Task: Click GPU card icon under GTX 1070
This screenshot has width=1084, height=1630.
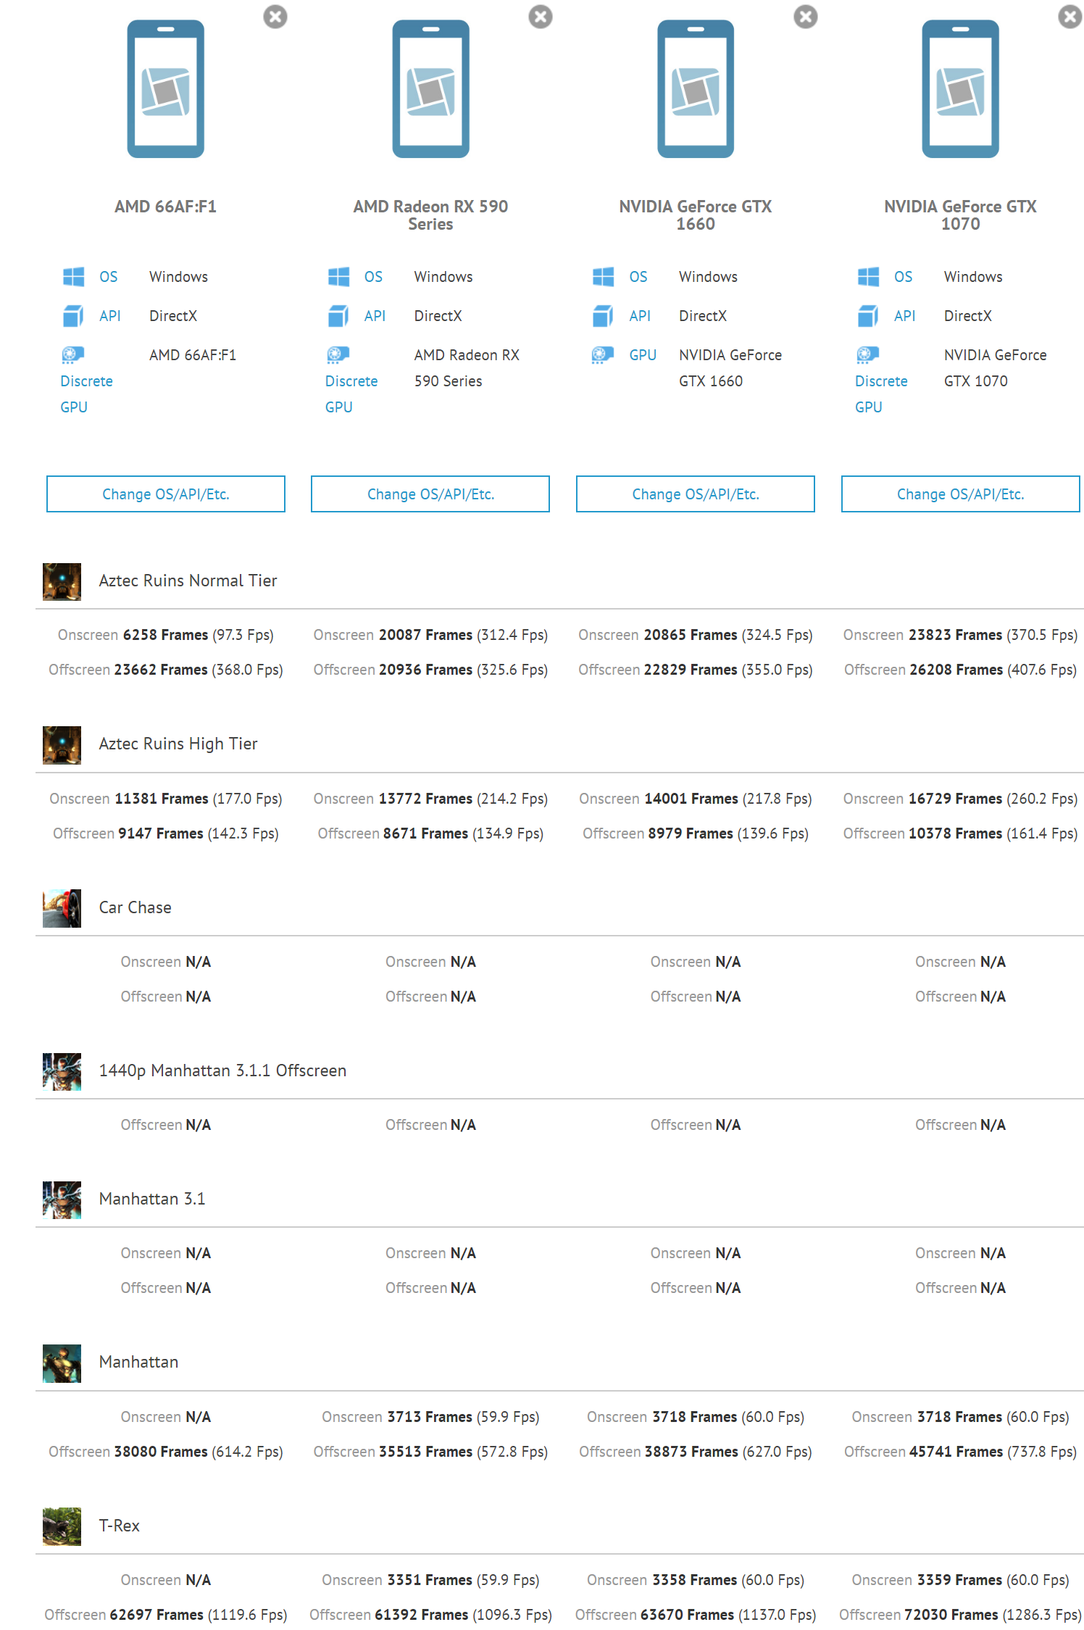Action: [x=868, y=355]
